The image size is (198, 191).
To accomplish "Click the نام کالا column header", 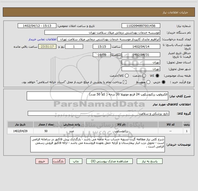I will [x=121, y=124].
